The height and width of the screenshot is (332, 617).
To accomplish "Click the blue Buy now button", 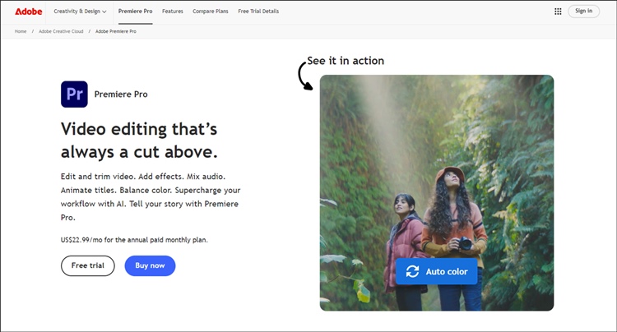I will (x=150, y=265).
